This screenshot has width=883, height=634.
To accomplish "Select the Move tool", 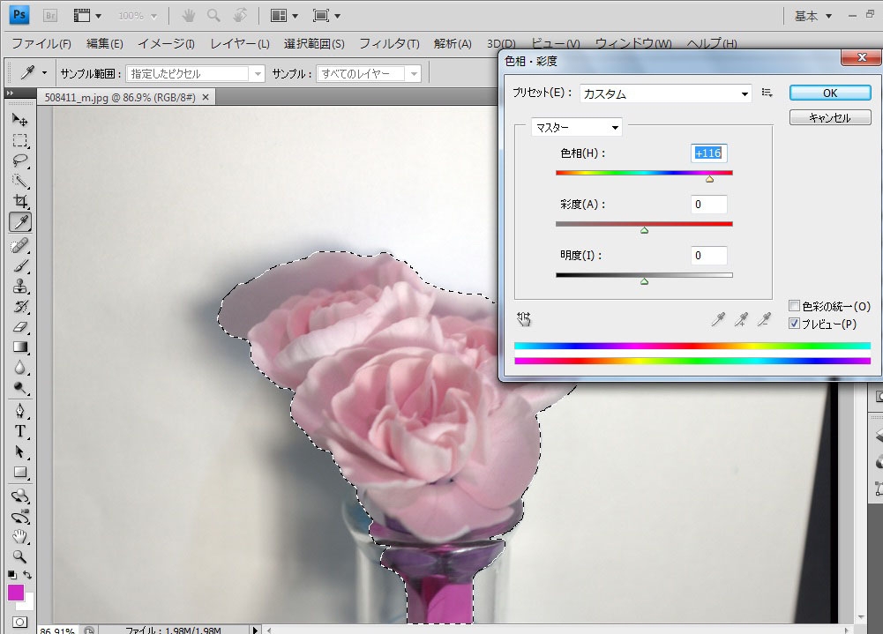I will click(x=19, y=120).
